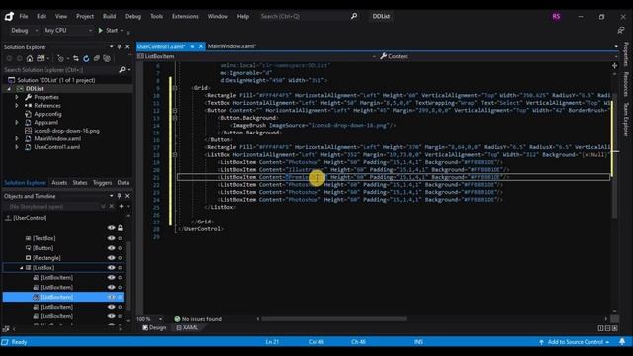Image resolution: width=633 pixels, height=356 pixels.
Task: Click the UserControl scope-up arrow icon
Action: pyautogui.click(x=8, y=218)
